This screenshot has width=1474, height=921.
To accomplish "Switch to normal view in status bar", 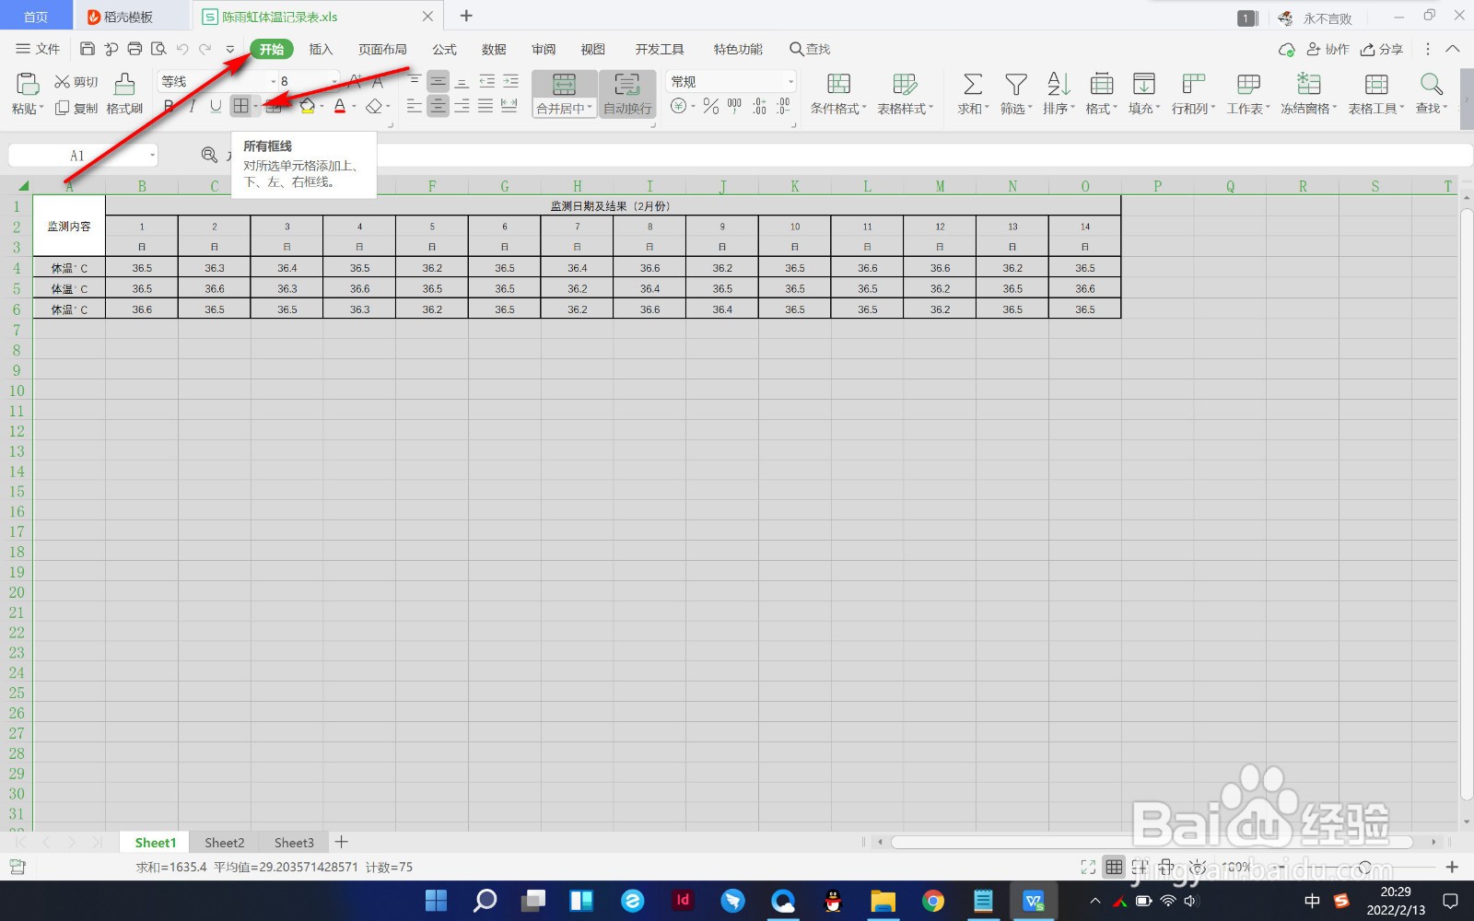I will pyautogui.click(x=1114, y=867).
